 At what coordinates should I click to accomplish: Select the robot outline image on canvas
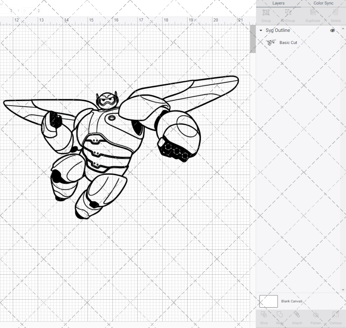(121, 147)
